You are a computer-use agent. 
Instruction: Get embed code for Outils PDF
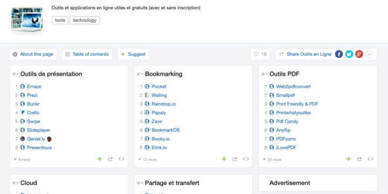pyautogui.click(x=370, y=159)
